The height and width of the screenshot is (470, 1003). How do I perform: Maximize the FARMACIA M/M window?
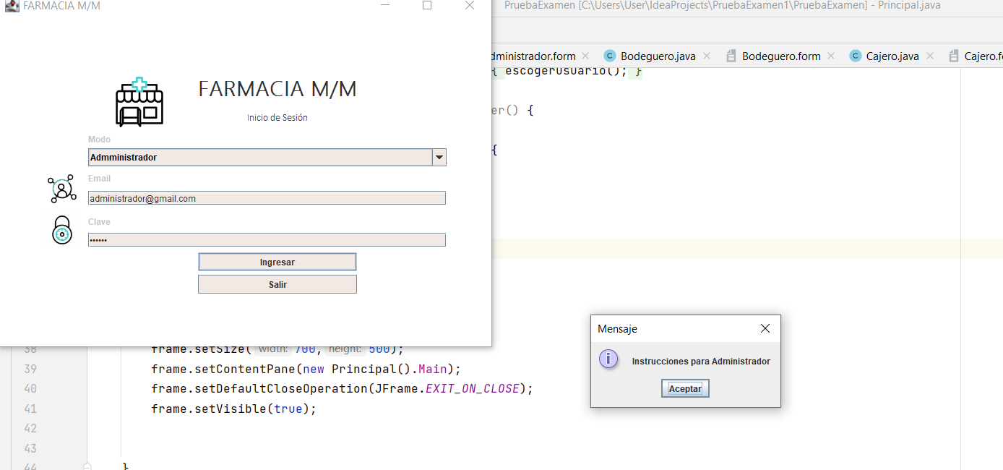(x=427, y=5)
